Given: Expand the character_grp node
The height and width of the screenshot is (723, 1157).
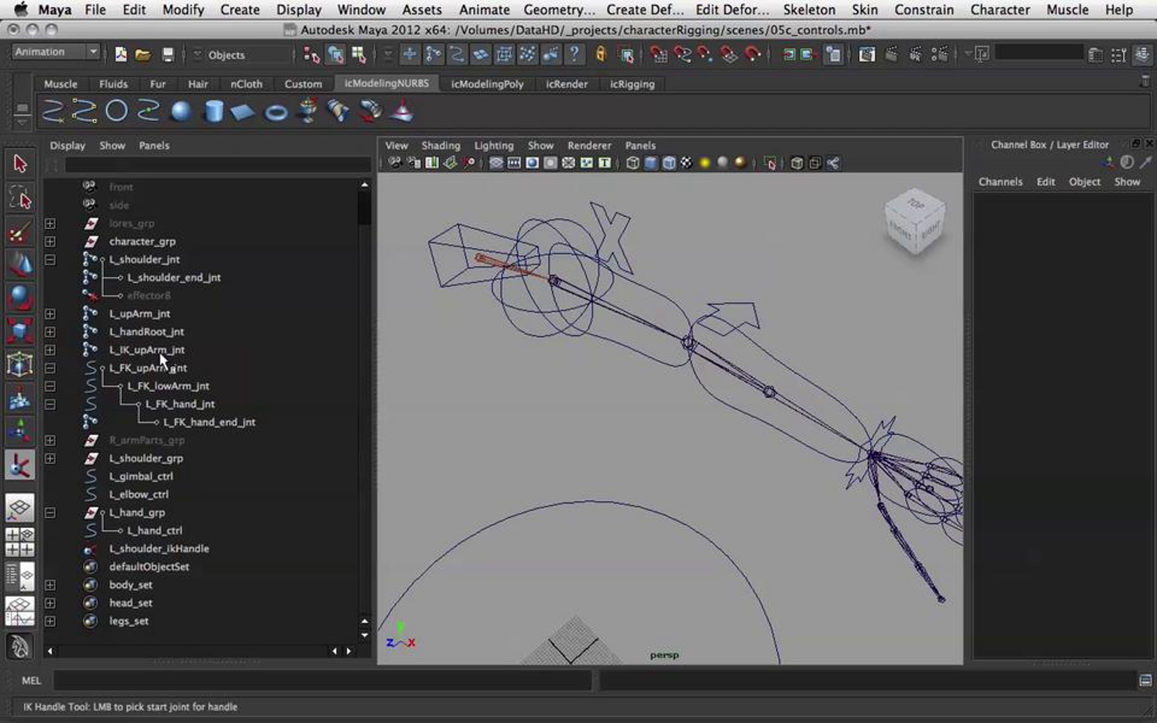Looking at the screenshot, I should click(x=50, y=241).
